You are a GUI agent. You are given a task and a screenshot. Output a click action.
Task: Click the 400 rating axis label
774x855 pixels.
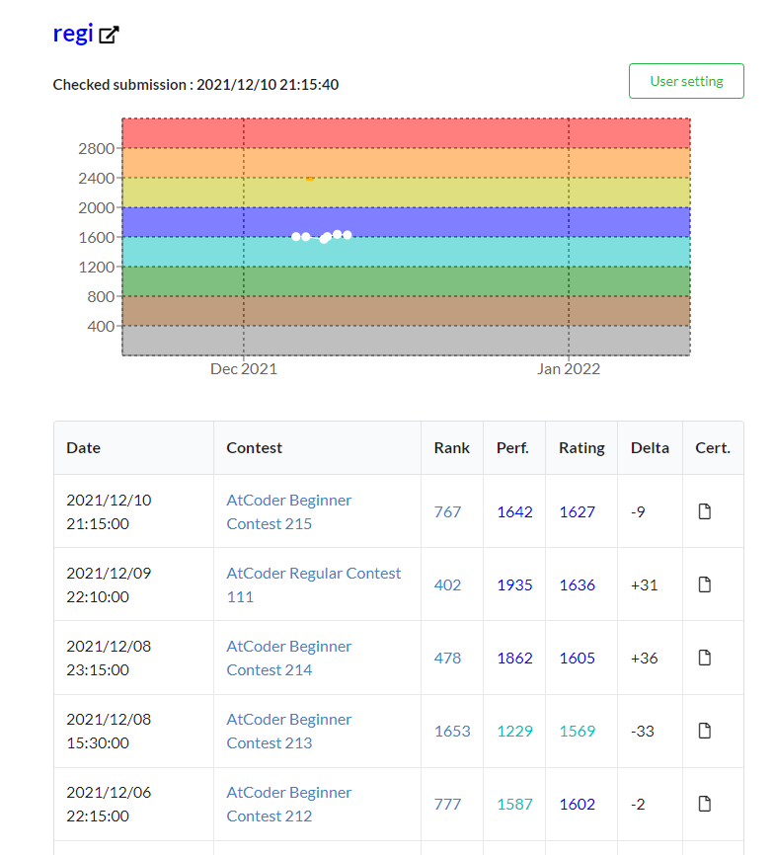coord(101,326)
